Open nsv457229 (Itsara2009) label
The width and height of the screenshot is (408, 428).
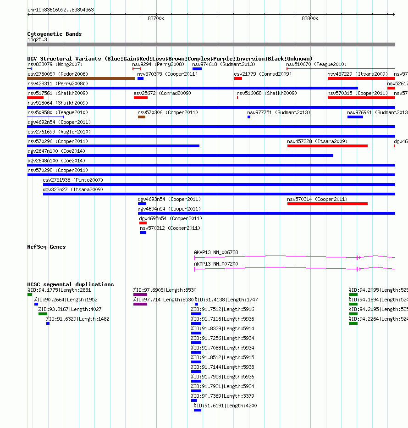(358, 74)
